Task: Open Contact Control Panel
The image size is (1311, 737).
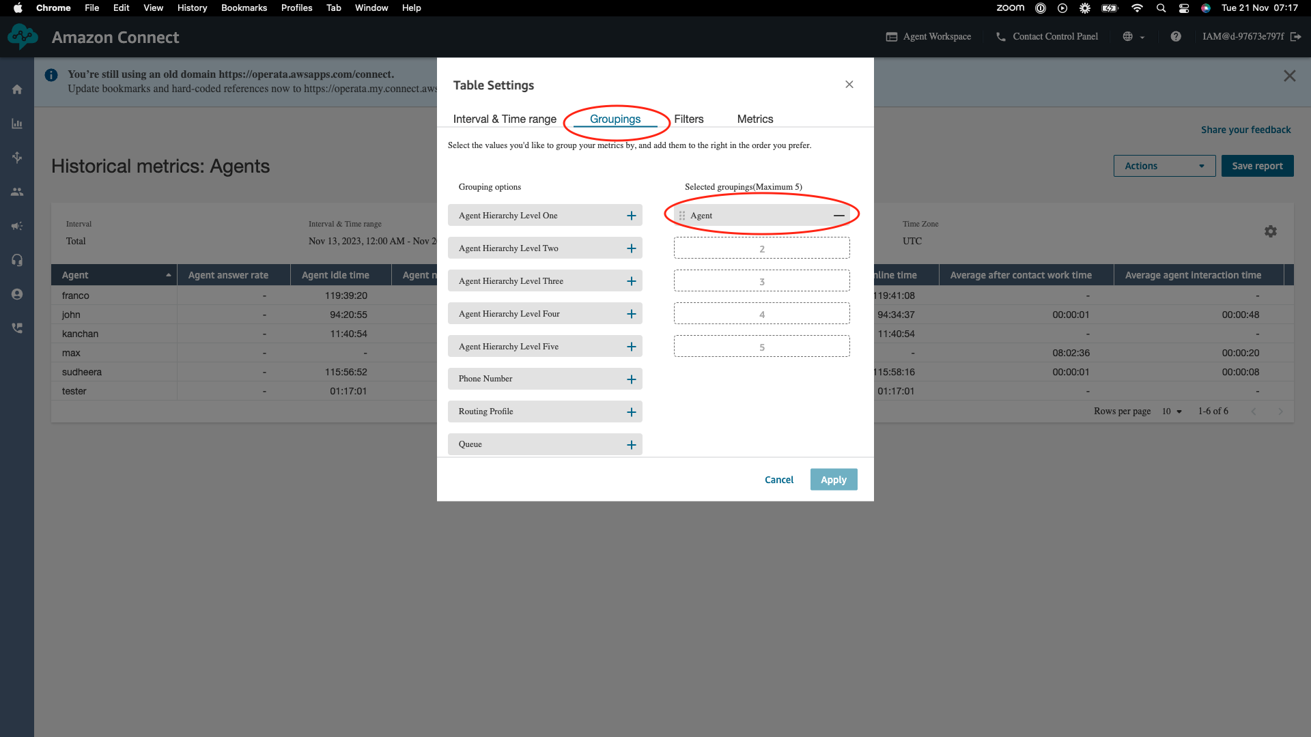Action: 1047,37
